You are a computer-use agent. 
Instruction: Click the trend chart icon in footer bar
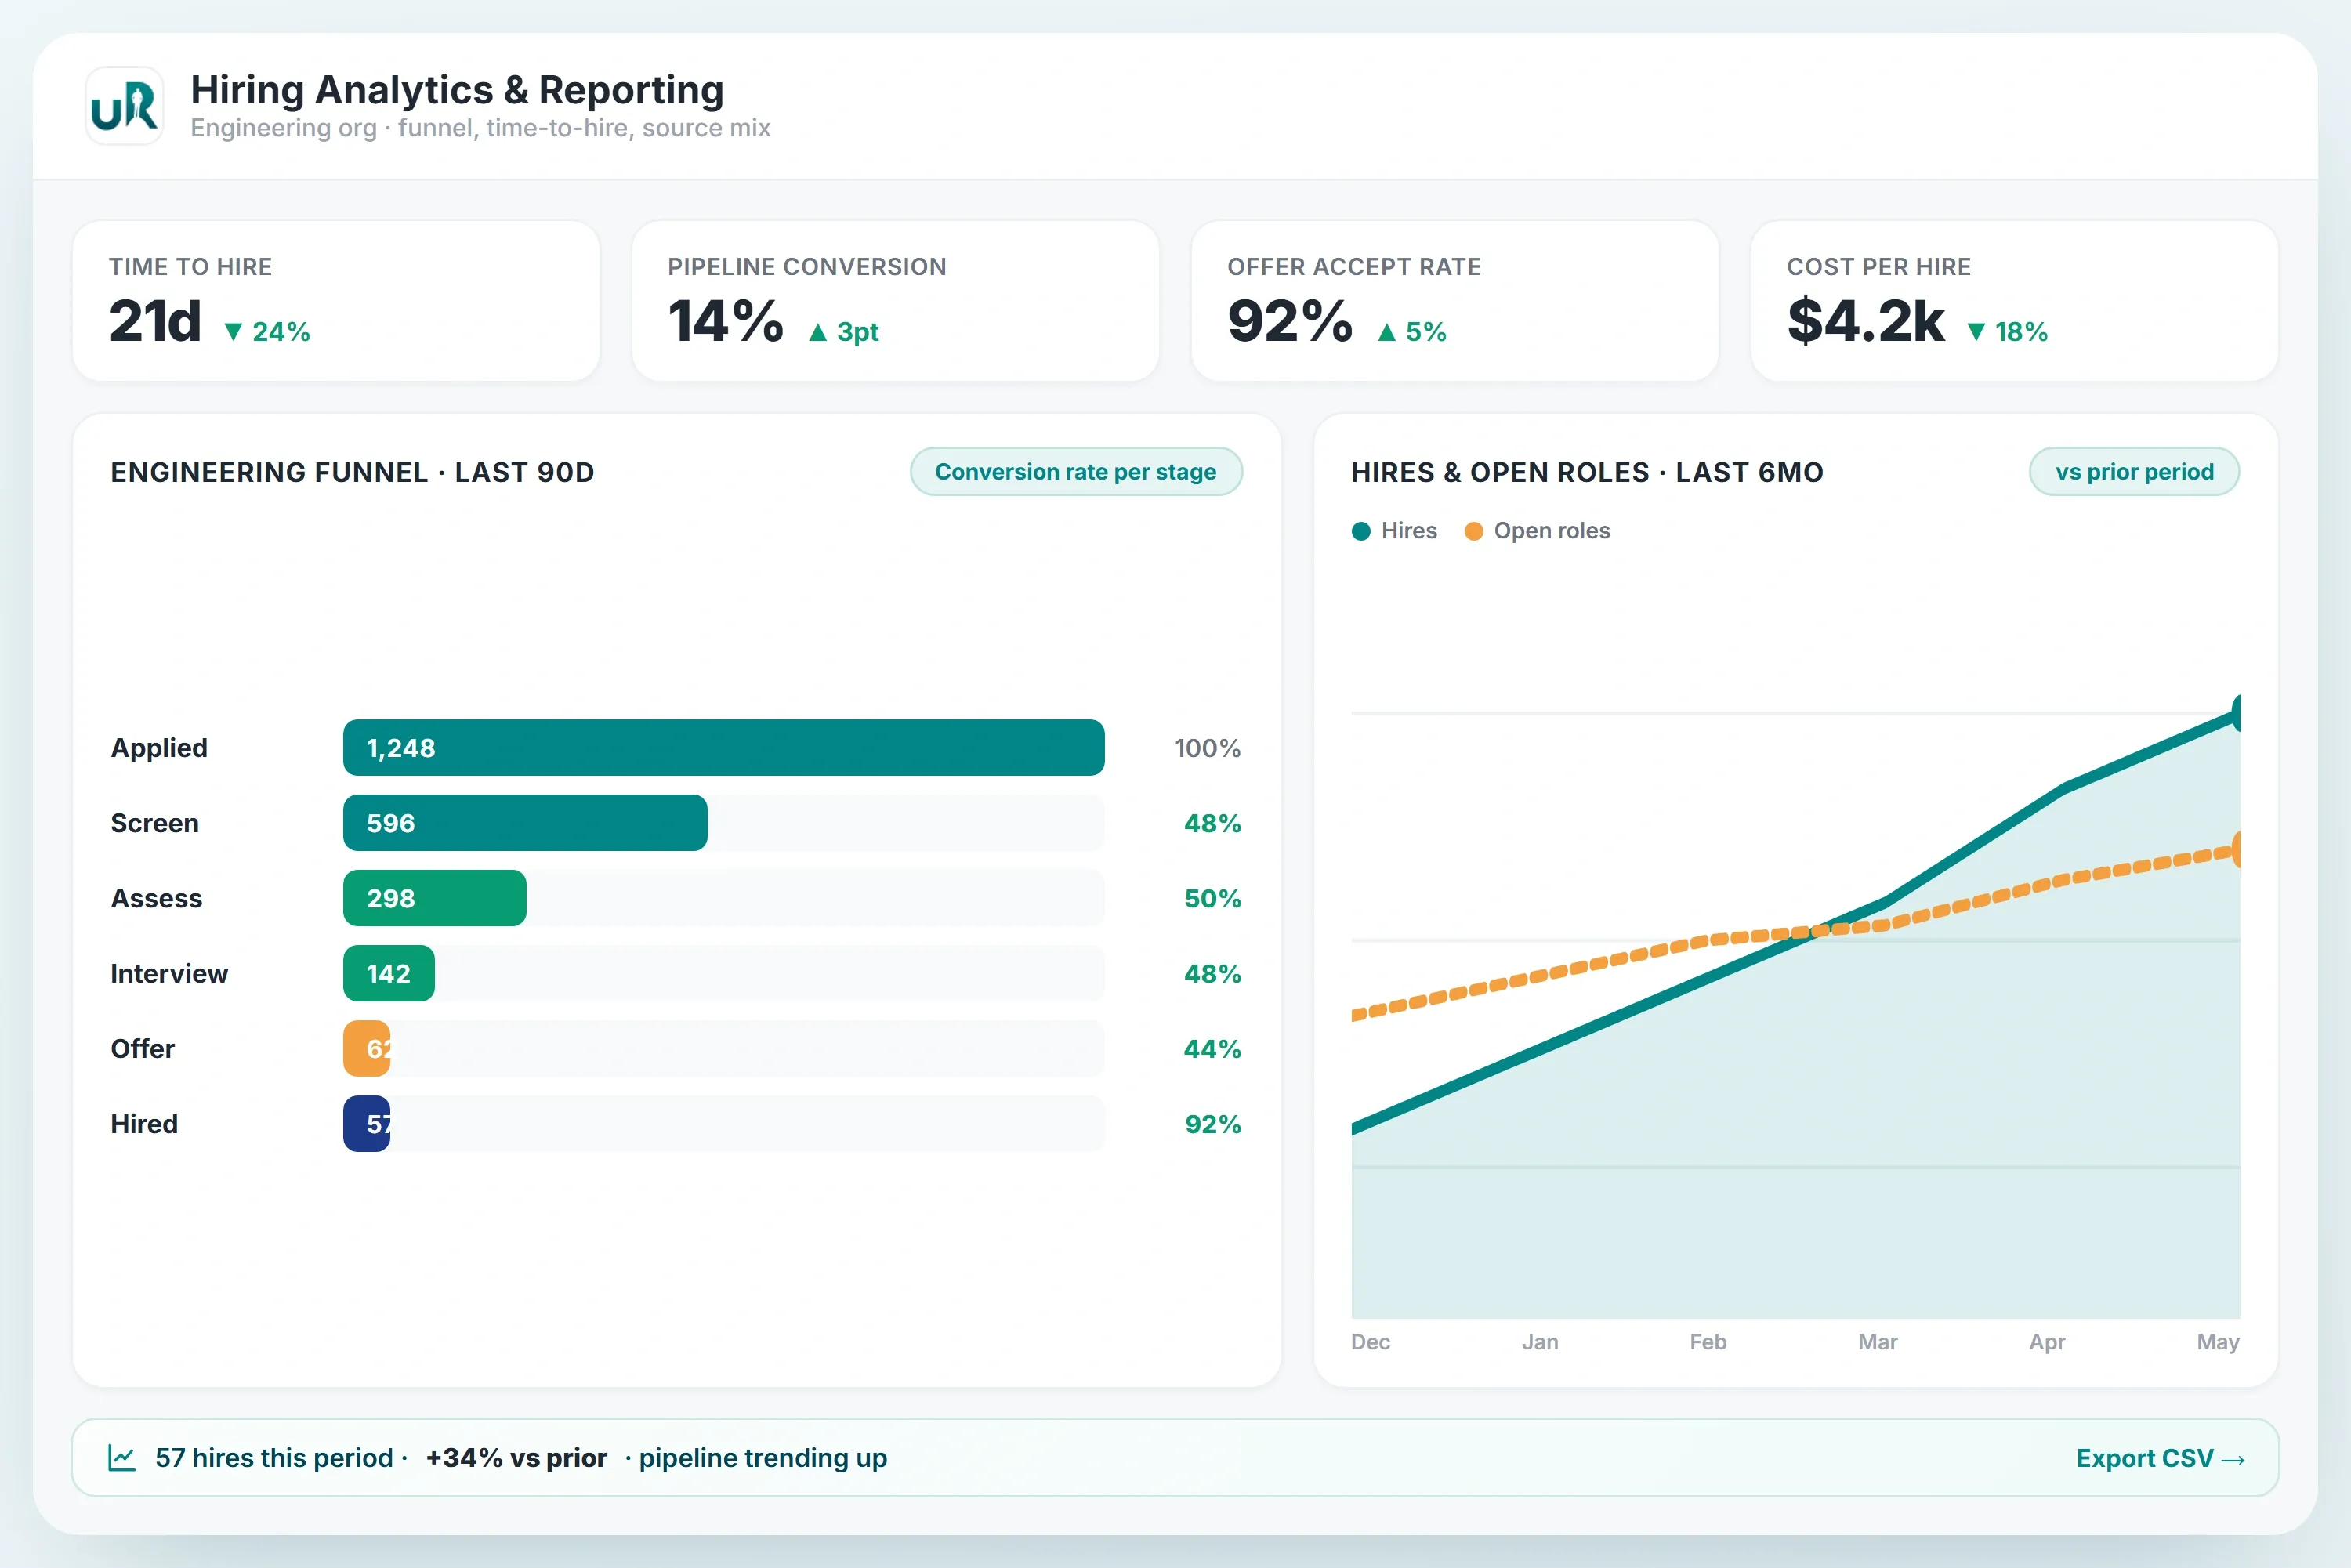(122, 1458)
